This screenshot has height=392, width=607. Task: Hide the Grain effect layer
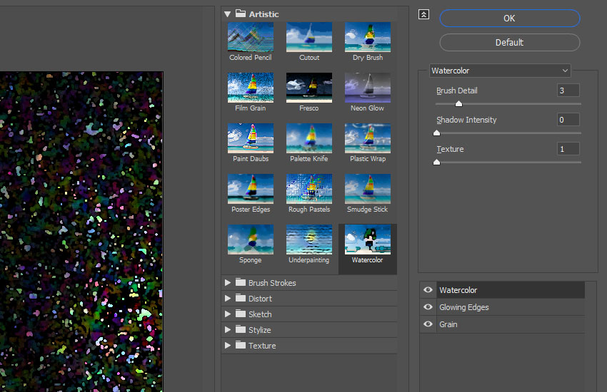[428, 324]
